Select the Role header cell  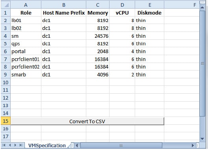point(26,13)
